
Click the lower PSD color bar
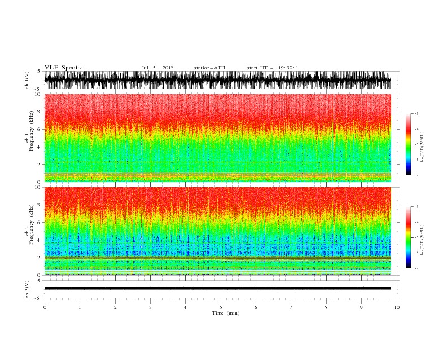(x=408, y=237)
